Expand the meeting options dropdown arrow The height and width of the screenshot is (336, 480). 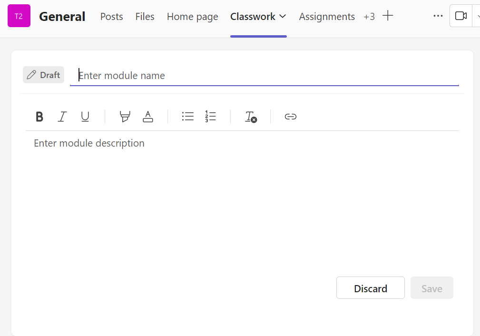click(x=477, y=16)
